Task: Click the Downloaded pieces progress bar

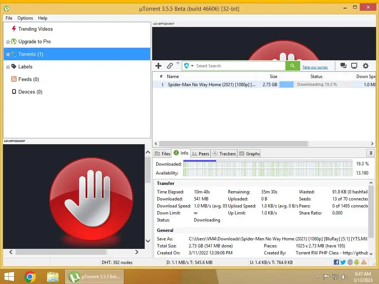Action: point(268,164)
